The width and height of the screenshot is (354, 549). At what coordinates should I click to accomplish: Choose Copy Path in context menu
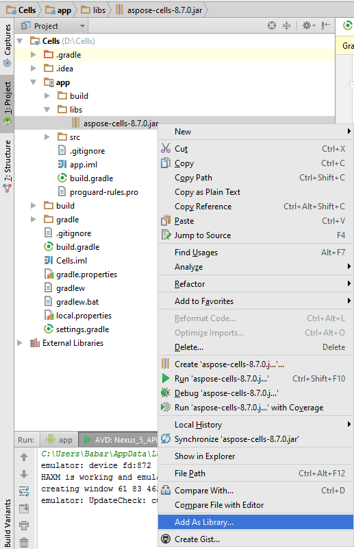255,178
